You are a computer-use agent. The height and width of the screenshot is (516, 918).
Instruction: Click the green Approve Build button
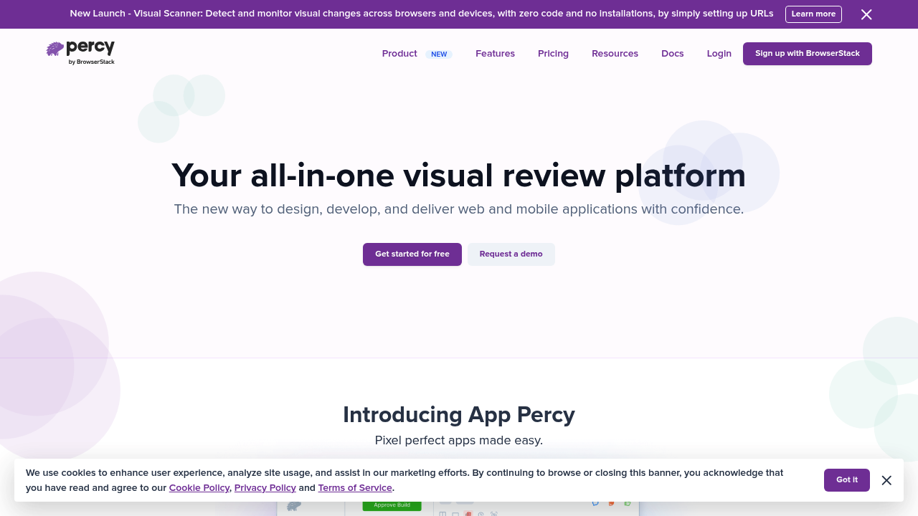(392, 506)
